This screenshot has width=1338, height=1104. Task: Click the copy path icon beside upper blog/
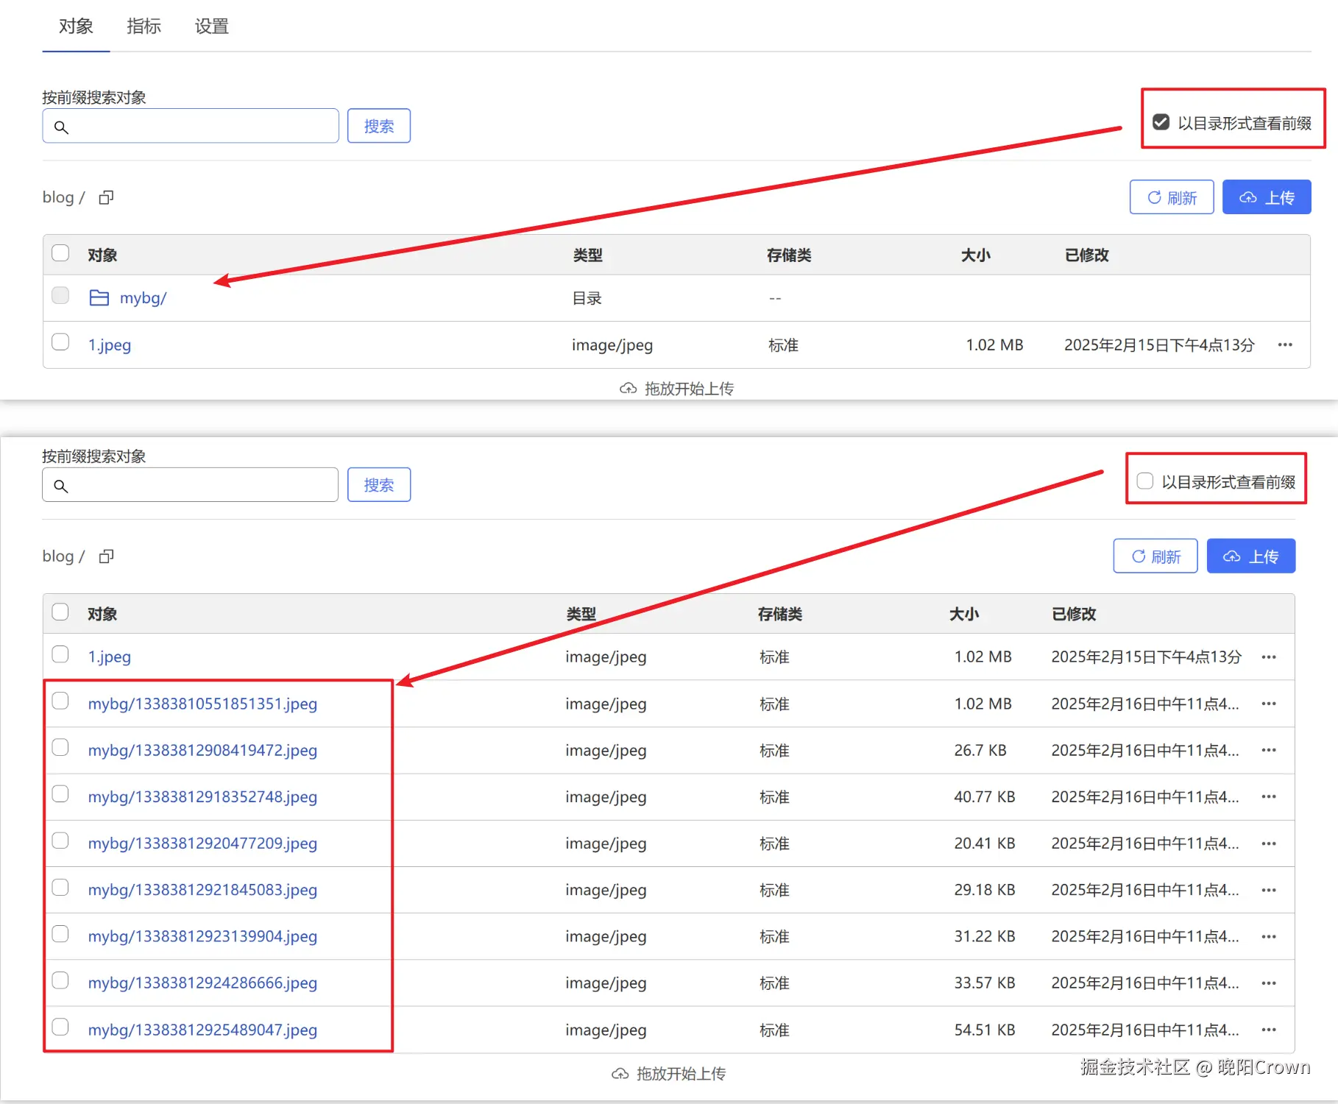click(107, 197)
